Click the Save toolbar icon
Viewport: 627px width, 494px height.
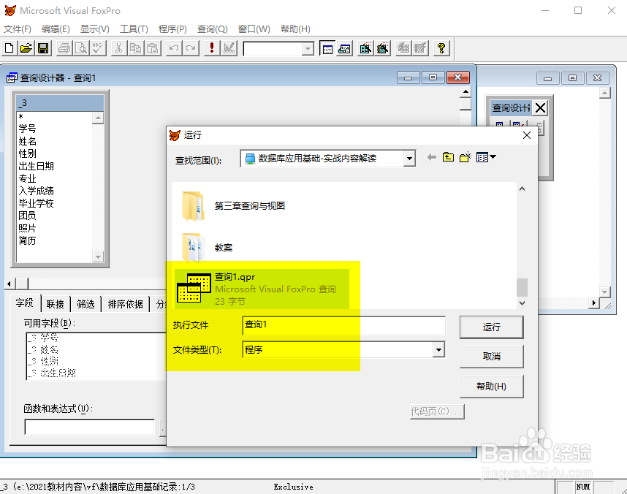click(43, 48)
